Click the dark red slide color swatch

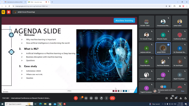coord(113,91)
